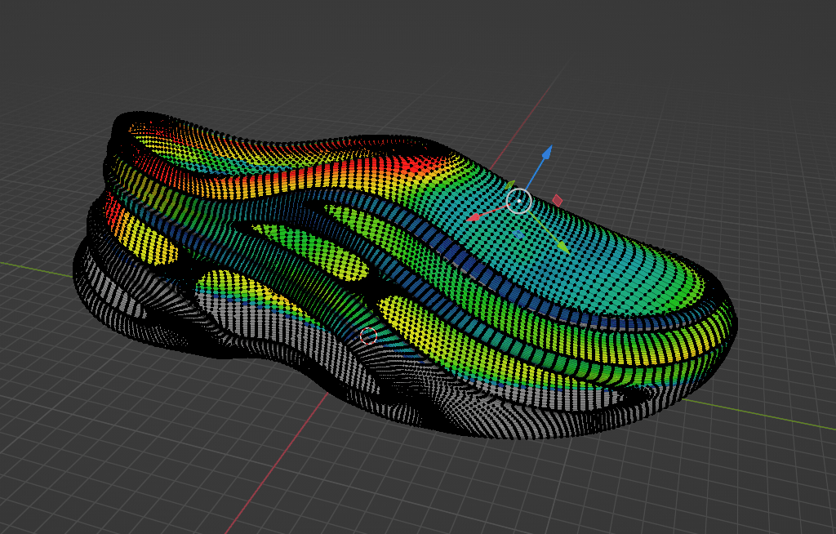
Task: Grab the blue Z-axis gizmo arrow
Action: (545, 154)
